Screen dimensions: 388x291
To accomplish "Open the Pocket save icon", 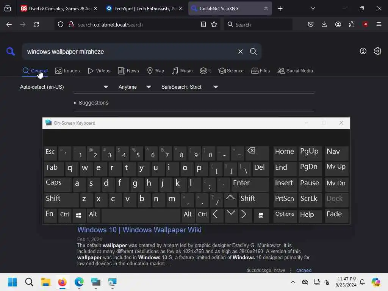I will click(x=311, y=24).
